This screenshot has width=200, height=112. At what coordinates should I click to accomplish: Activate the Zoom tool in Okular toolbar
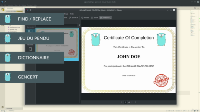(95, 18)
